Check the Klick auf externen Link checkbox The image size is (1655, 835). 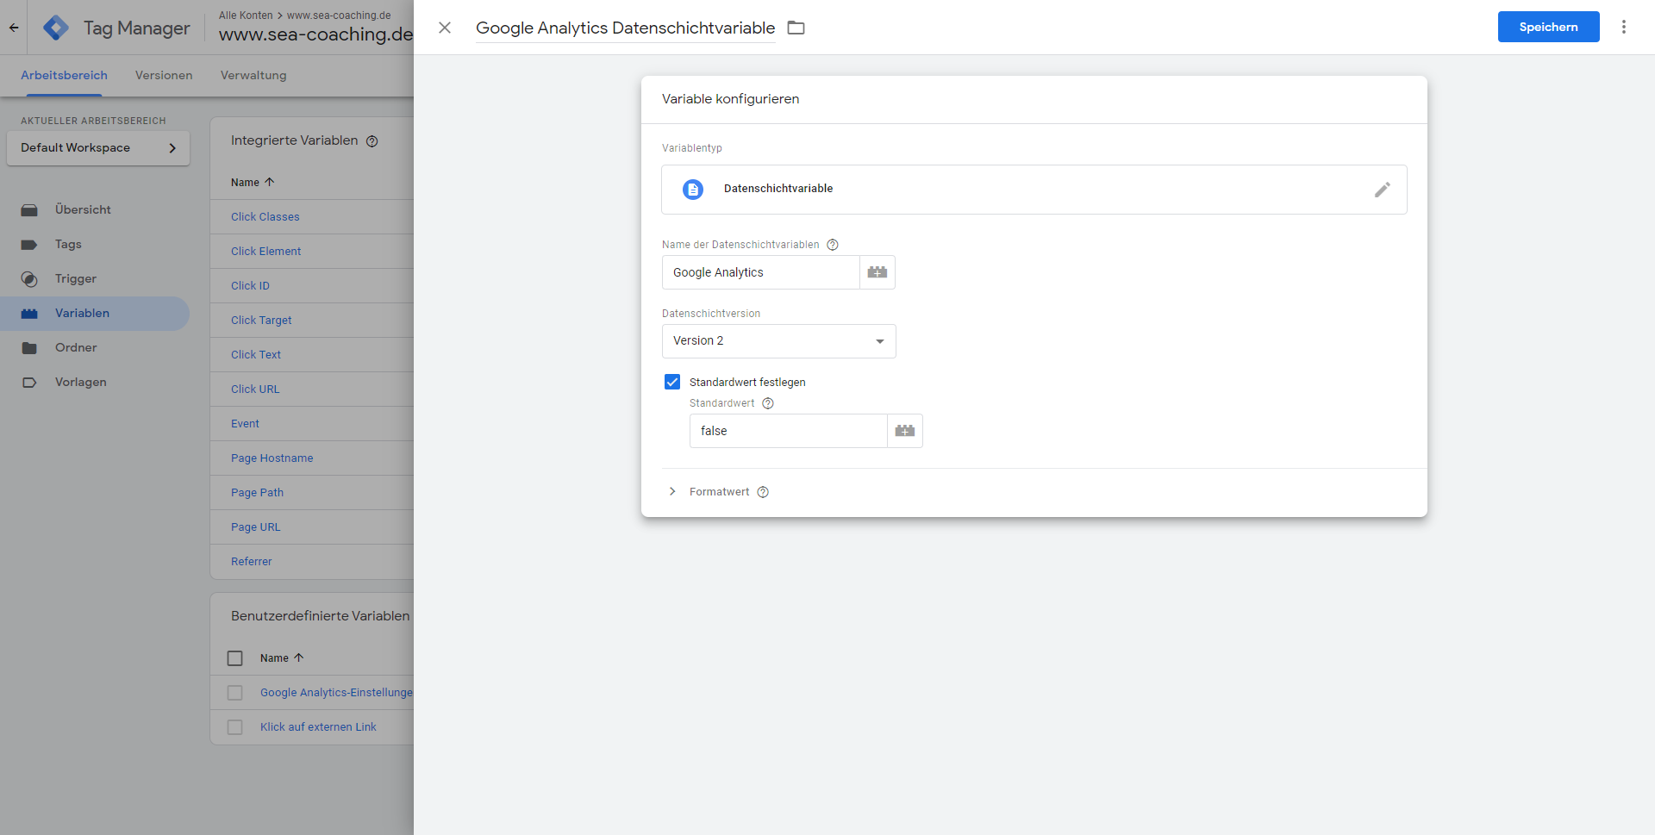234,727
